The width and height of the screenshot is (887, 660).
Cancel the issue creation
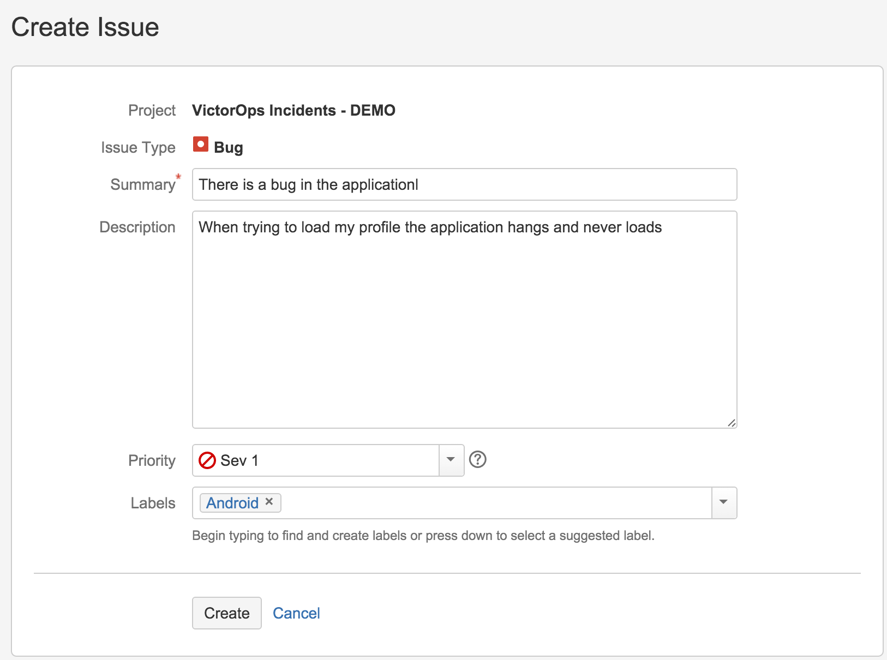click(x=296, y=613)
